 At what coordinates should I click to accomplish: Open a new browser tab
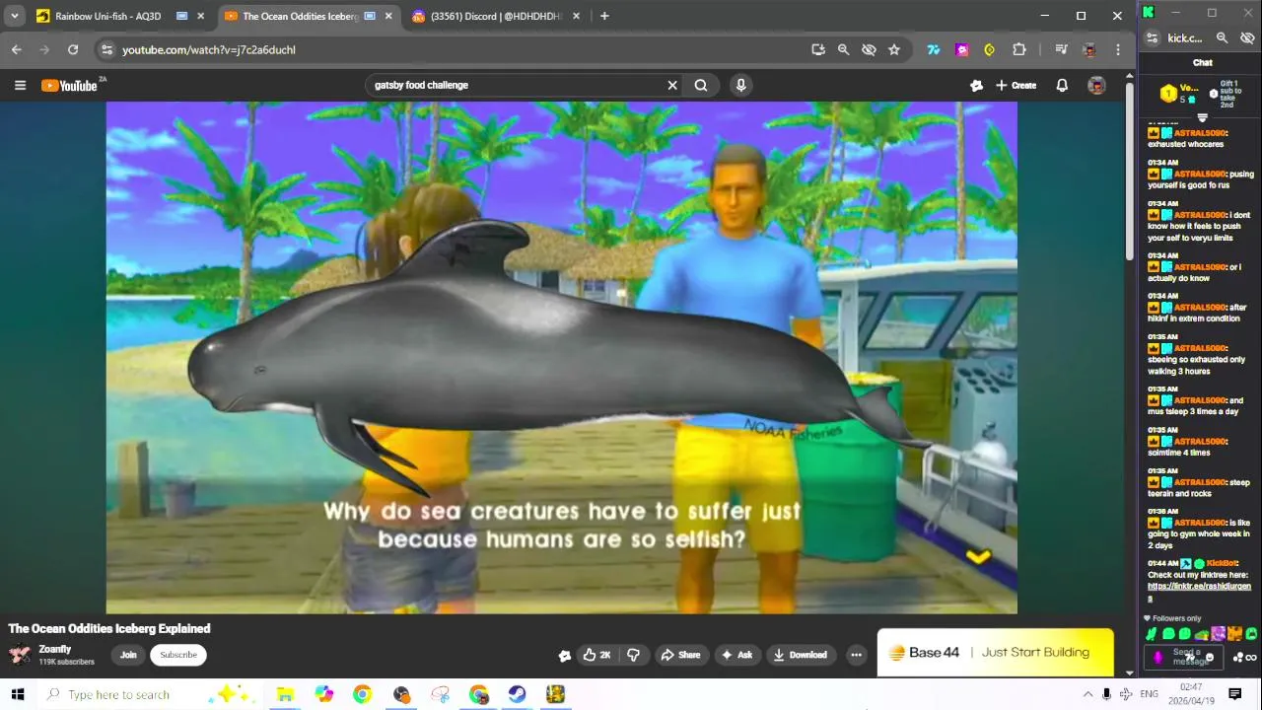point(604,16)
